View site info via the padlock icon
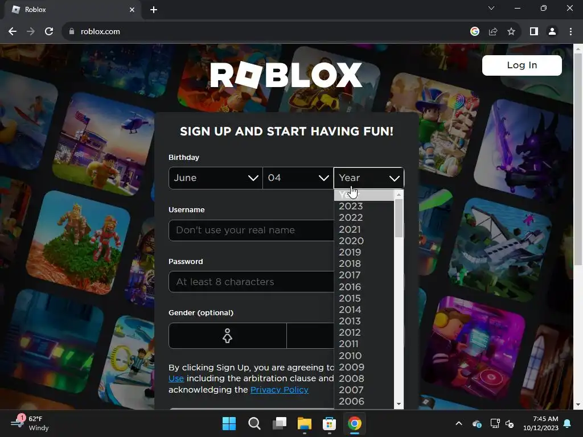The width and height of the screenshot is (583, 437). coord(72,32)
